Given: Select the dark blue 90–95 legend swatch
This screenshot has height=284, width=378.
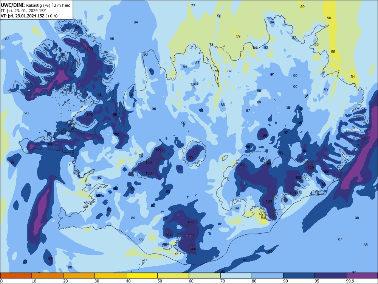Looking at the screenshot, I should click(x=299, y=276).
